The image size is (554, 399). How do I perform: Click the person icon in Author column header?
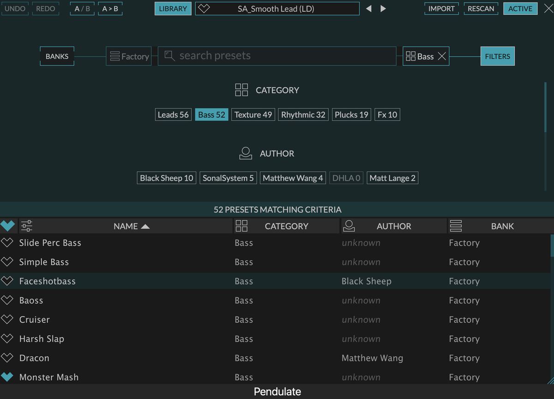349,226
